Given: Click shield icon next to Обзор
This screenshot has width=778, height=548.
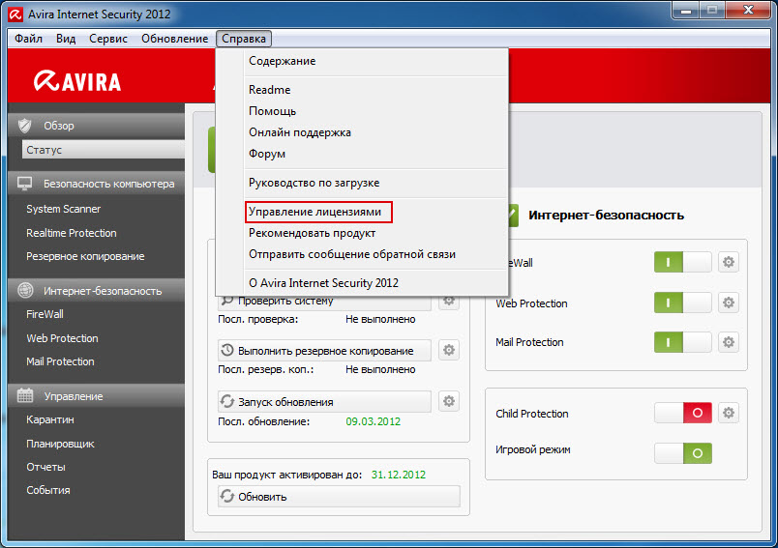Looking at the screenshot, I should [25, 126].
